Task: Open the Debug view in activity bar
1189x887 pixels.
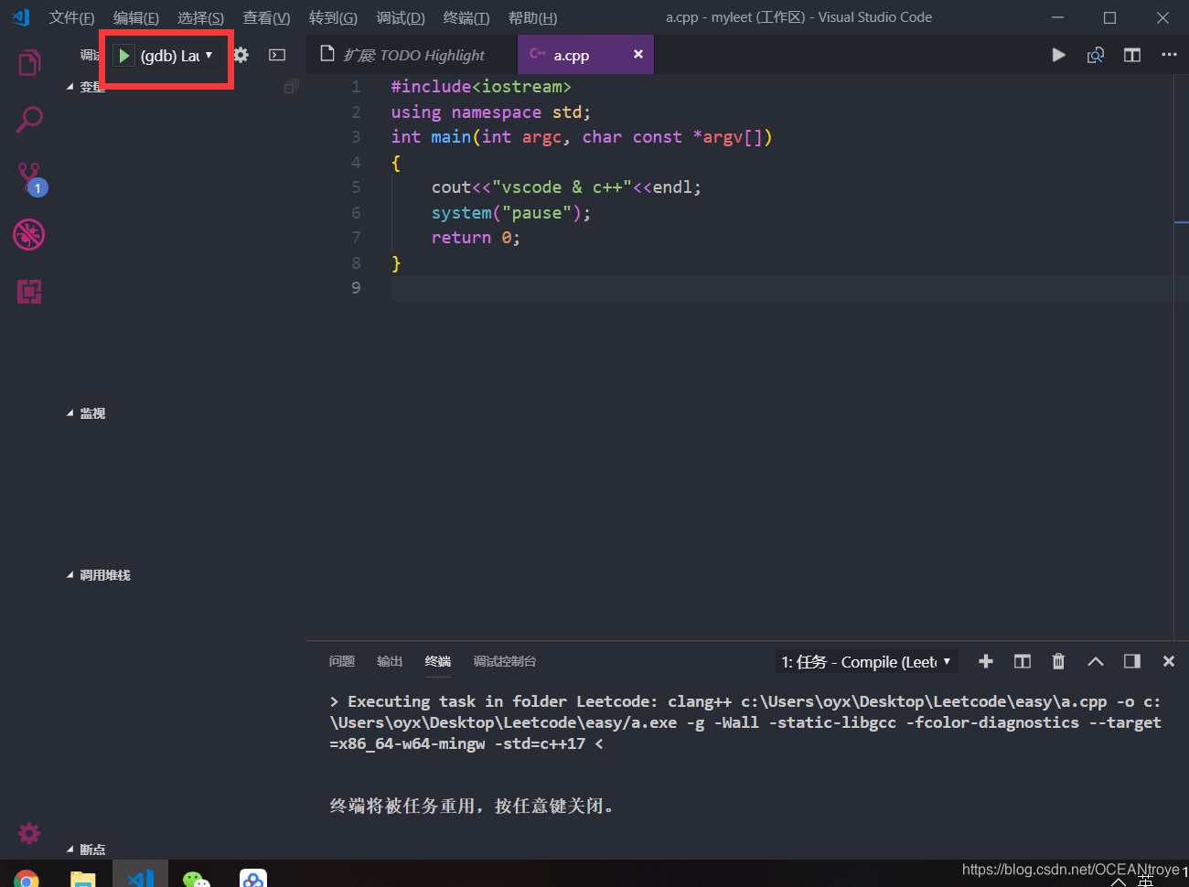Action: [x=29, y=235]
